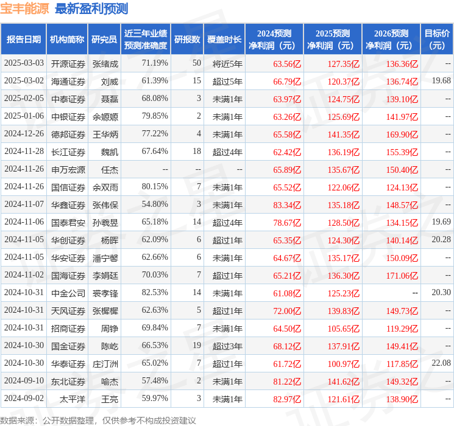Image resolution: width=454 pixels, height=426 pixels.
Task: Click researcher 余嫄嫄
Action: click(x=105, y=117)
